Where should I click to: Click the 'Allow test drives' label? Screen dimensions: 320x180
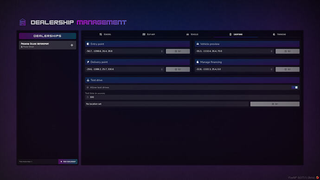99,87
